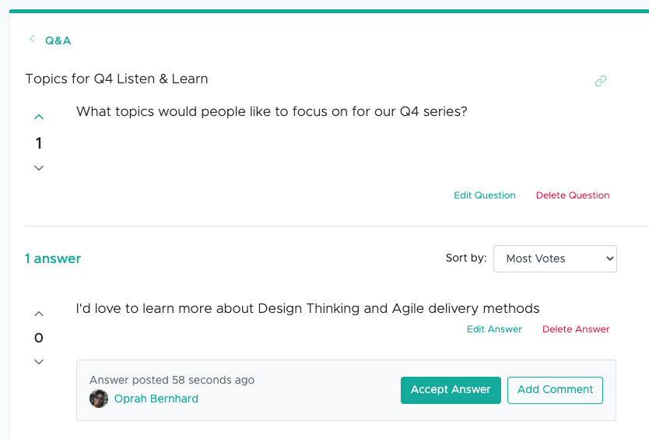Open Oprah Bernhard's profile name link
Viewport: 649px width, 439px height.
[x=156, y=399]
